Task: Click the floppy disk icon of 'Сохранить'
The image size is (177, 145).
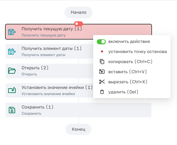Action: 12,110
